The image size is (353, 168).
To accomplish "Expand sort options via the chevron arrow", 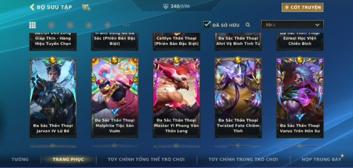I will tap(317, 25).
